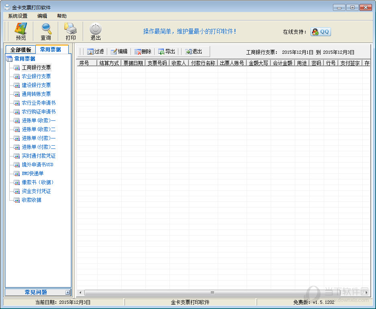Click the horizontal scrollbar right arrow
The image size is (376, 309).
pos(366,292)
